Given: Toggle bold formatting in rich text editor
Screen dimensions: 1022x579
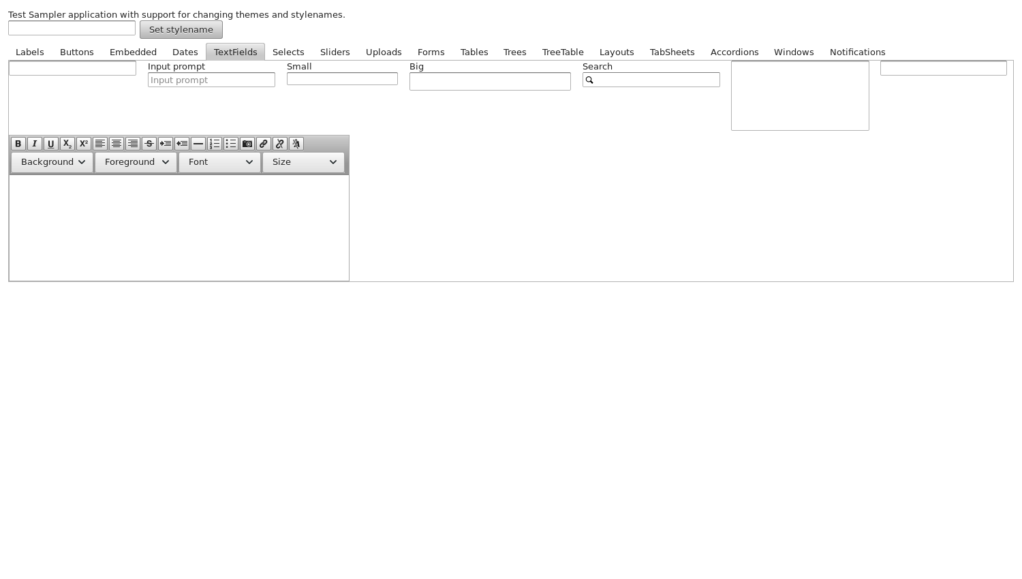Looking at the screenshot, I should (x=18, y=144).
